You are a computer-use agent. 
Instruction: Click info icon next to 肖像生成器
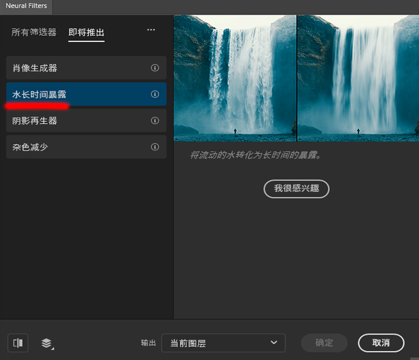[155, 68]
